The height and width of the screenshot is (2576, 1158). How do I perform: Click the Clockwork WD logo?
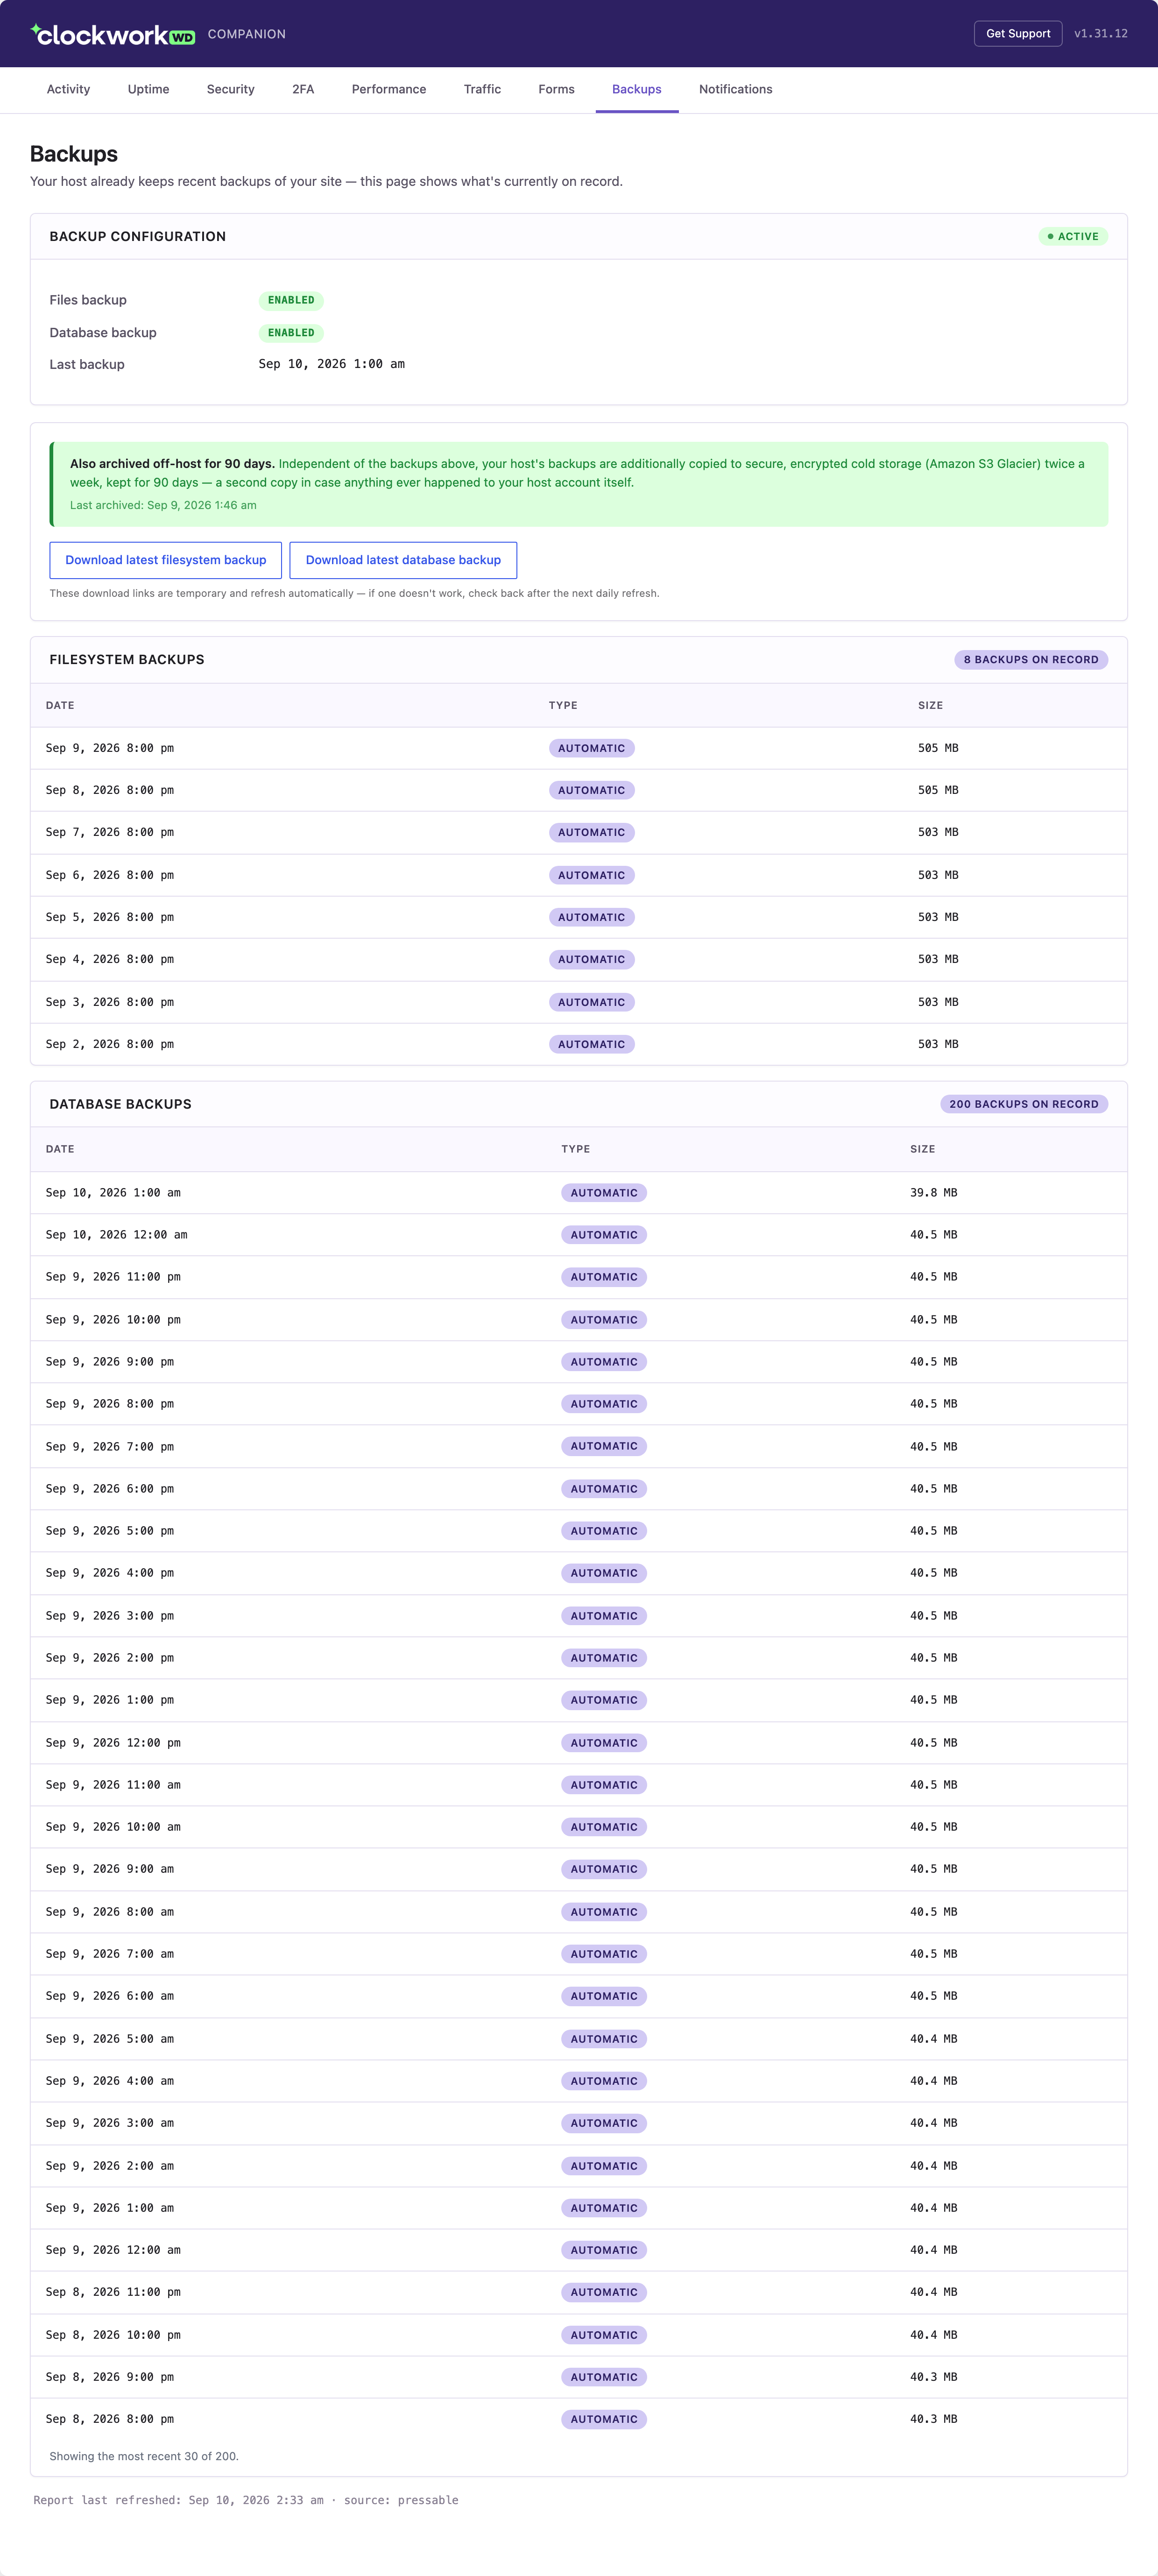(x=113, y=34)
